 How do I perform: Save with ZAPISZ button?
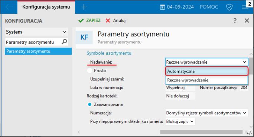89,20
